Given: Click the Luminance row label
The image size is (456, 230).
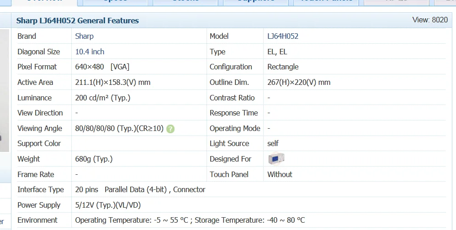Looking at the screenshot, I should (x=34, y=98).
